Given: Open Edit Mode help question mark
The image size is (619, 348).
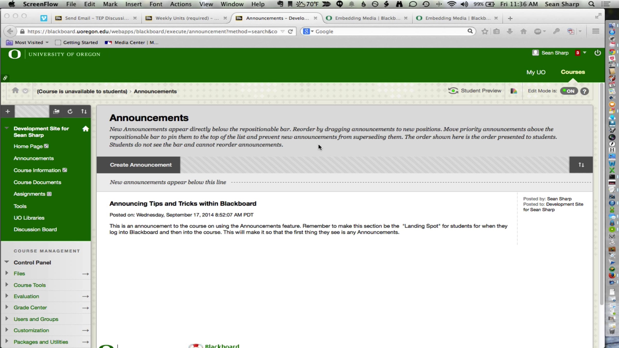Looking at the screenshot, I should [x=584, y=91].
